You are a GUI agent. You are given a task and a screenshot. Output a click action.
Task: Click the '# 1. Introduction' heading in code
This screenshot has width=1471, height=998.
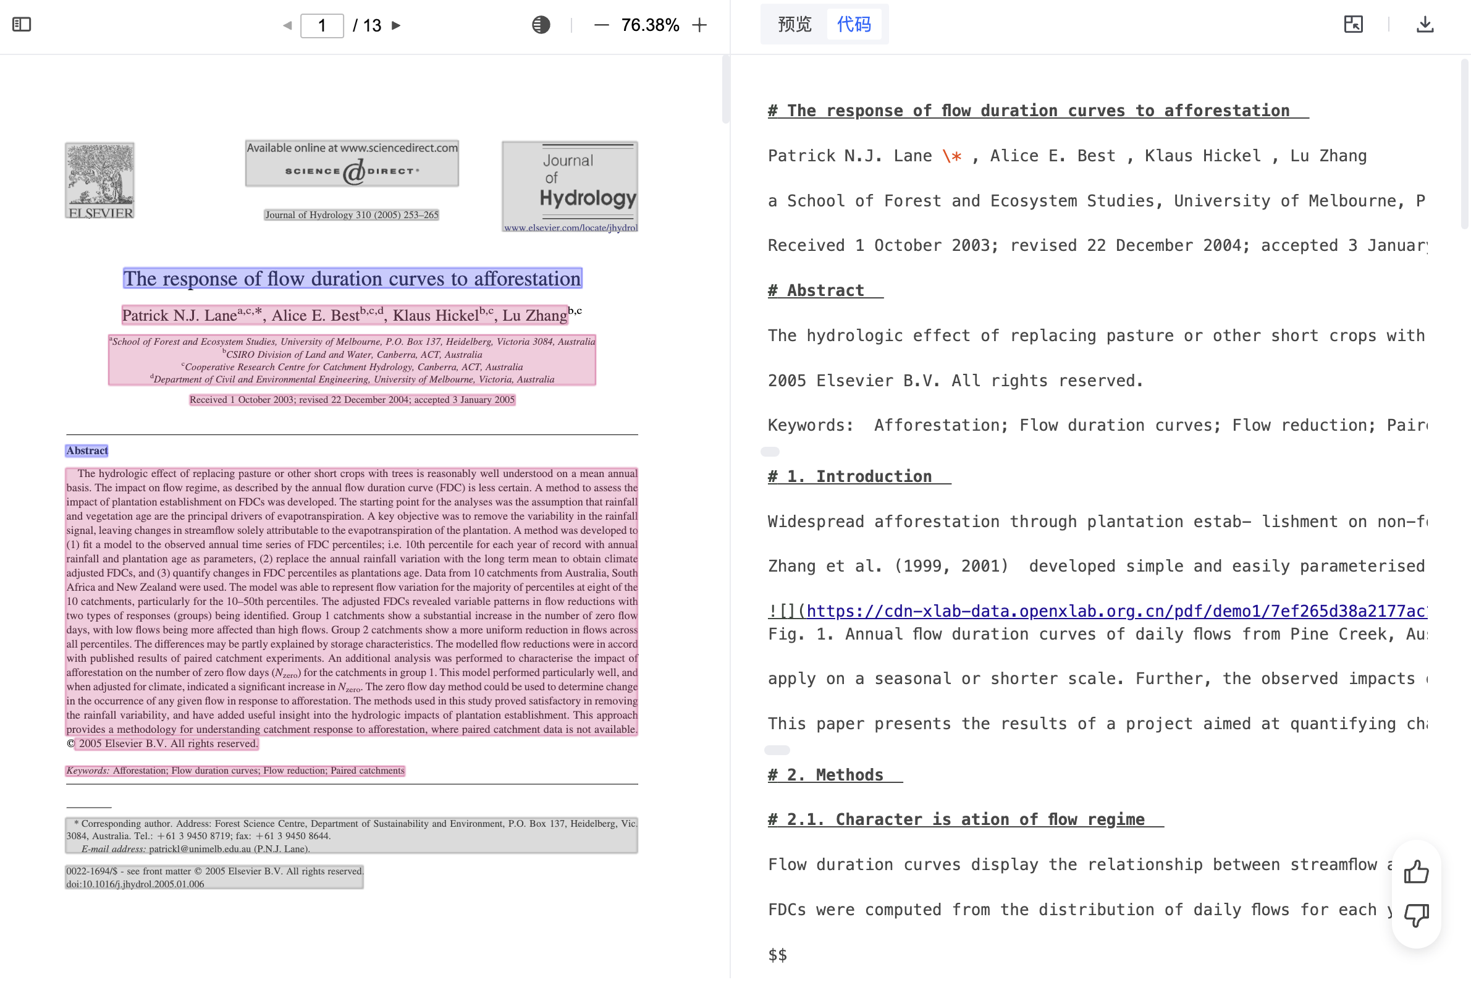pyautogui.click(x=859, y=476)
